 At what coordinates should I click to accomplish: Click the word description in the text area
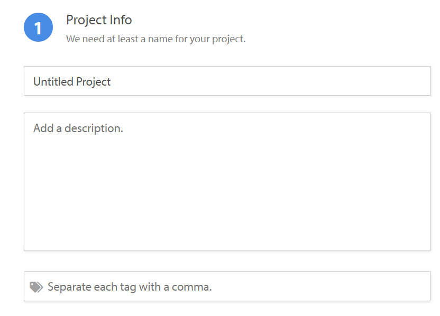(x=94, y=129)
